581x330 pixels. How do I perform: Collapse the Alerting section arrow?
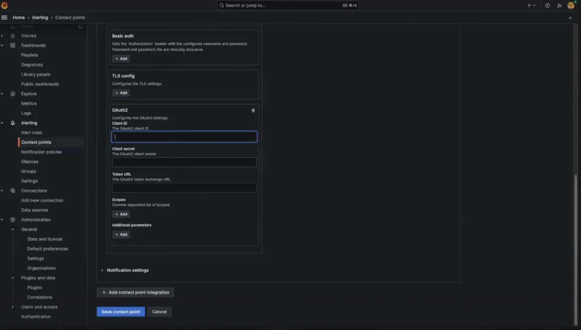coord(2,123)
